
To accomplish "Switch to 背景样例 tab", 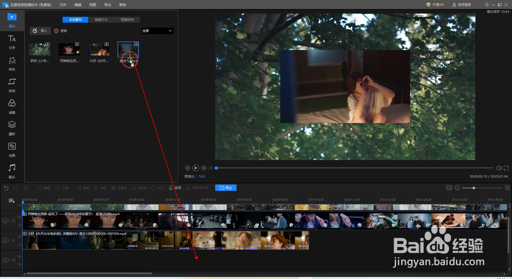I will 127,20.
